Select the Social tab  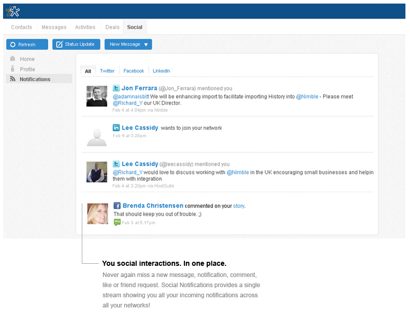tap(135, 27)
